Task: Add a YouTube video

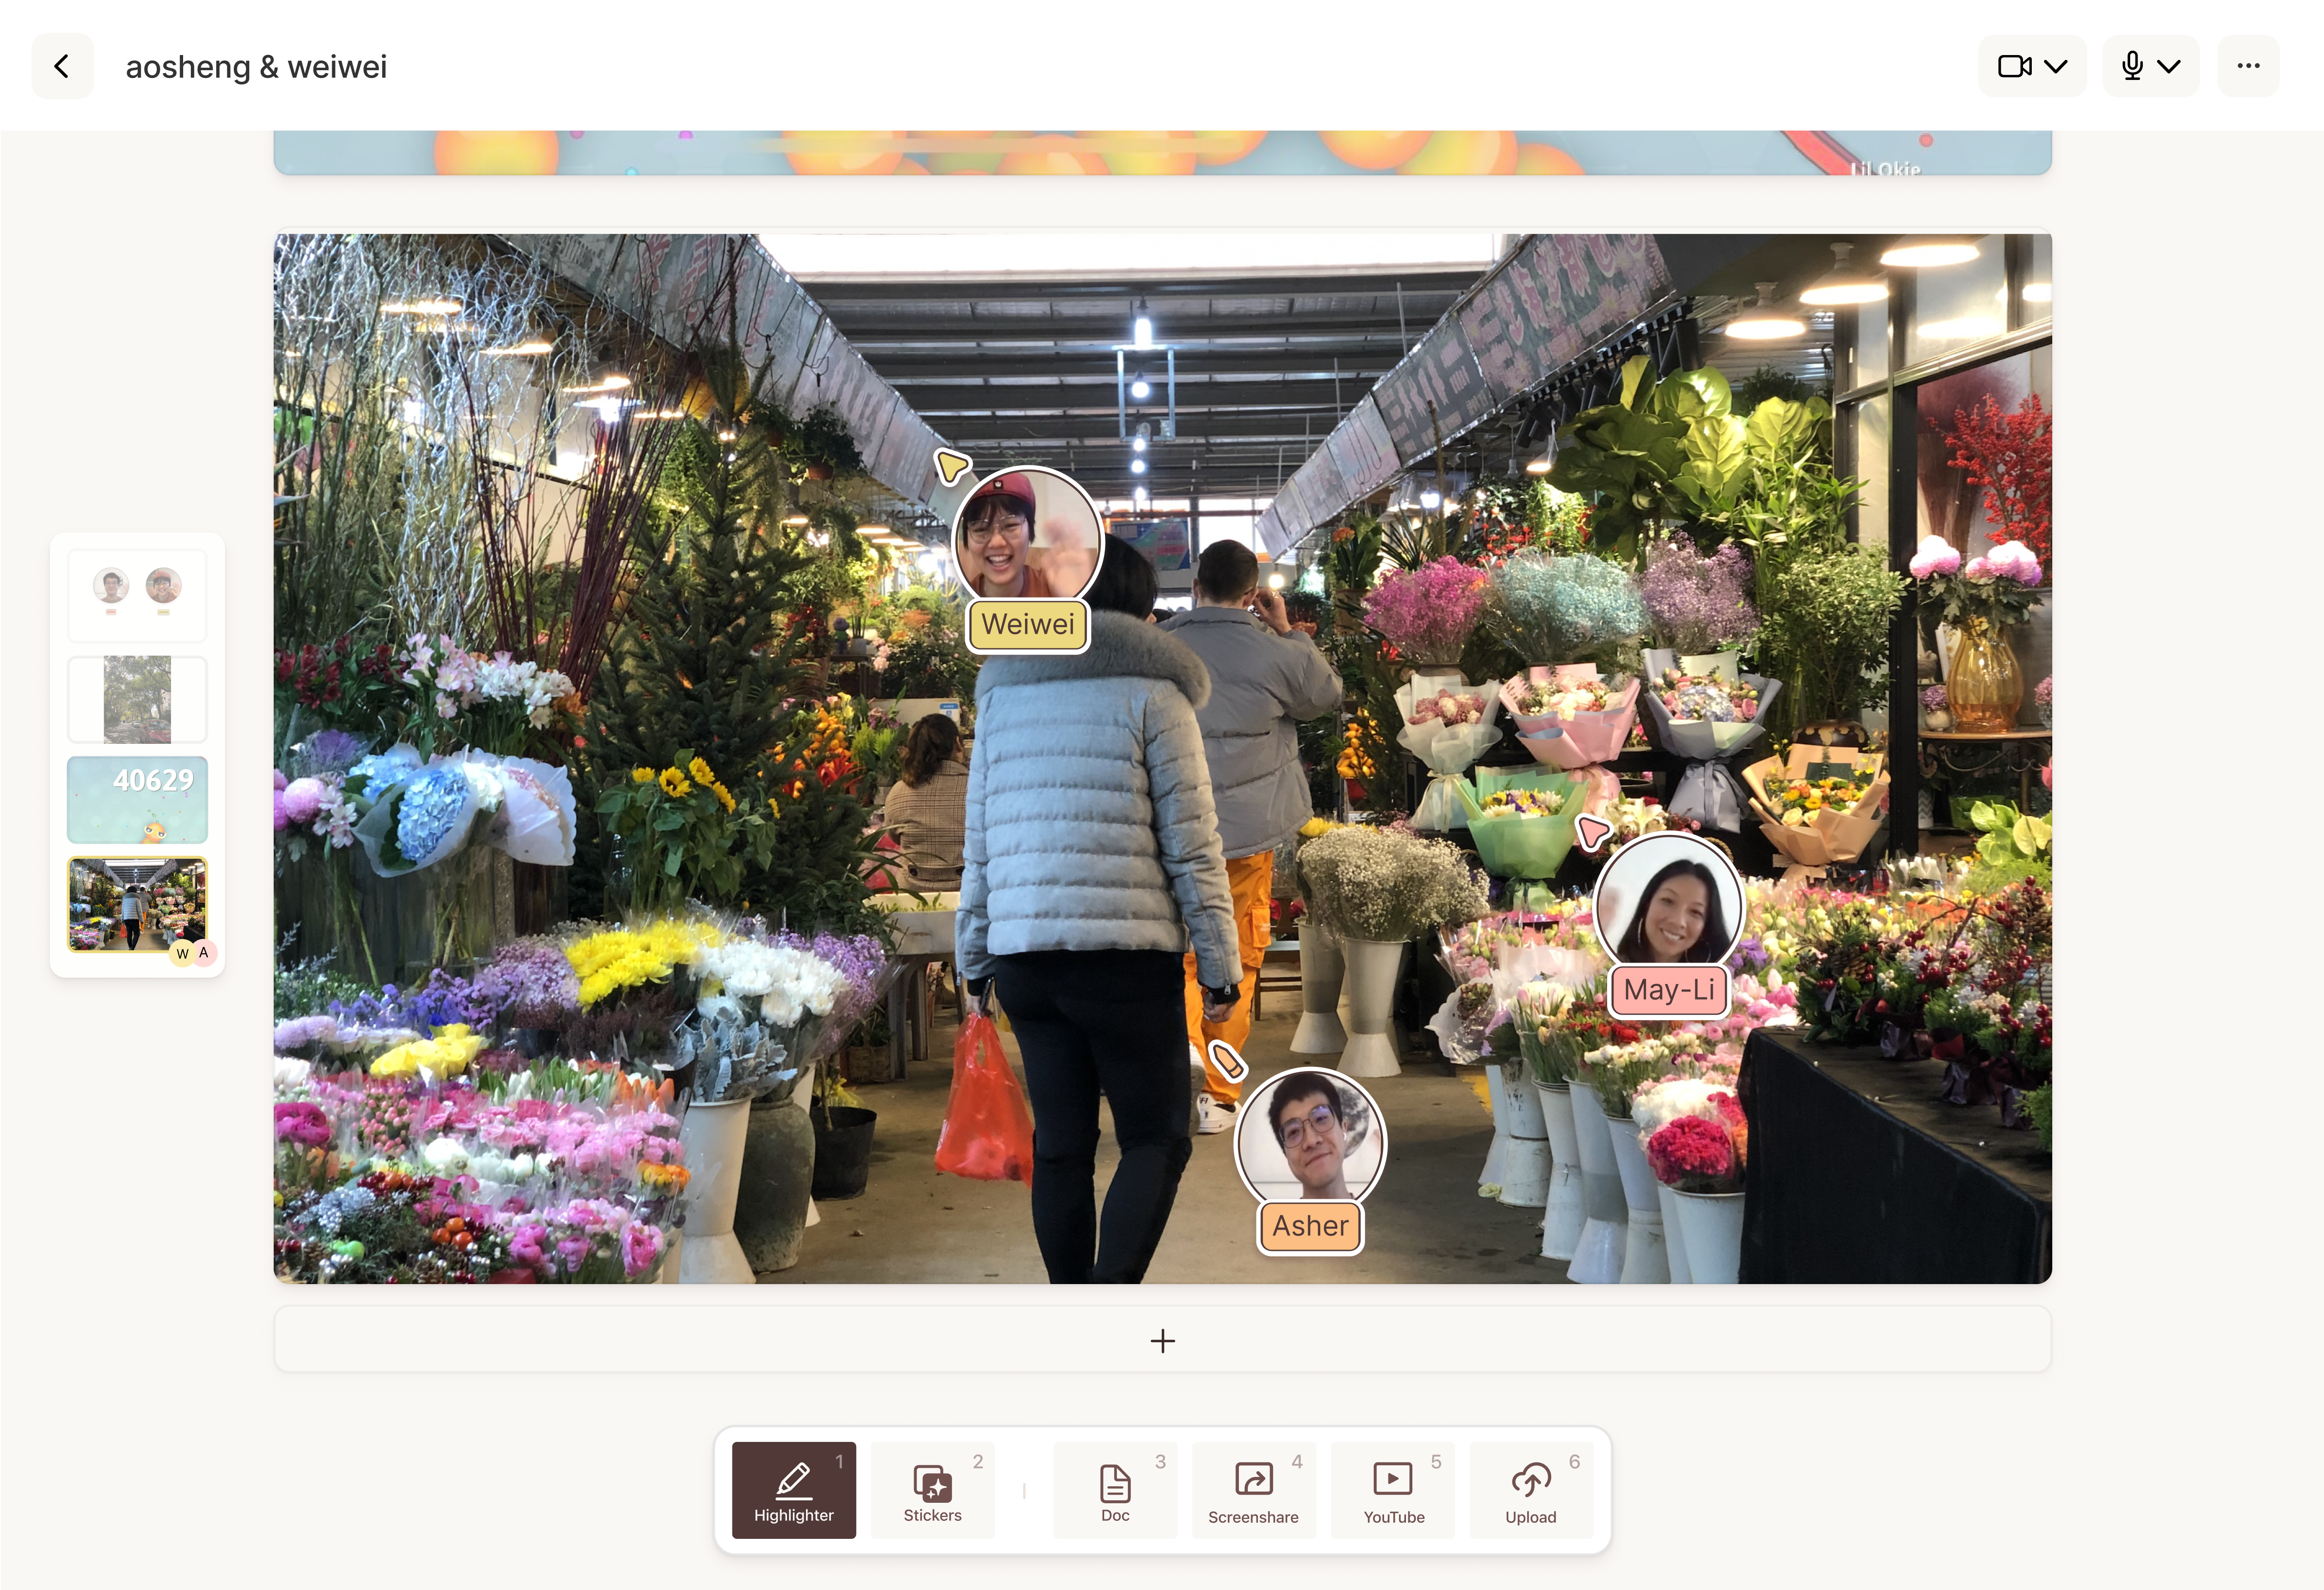Action: coord(1393,1489)
